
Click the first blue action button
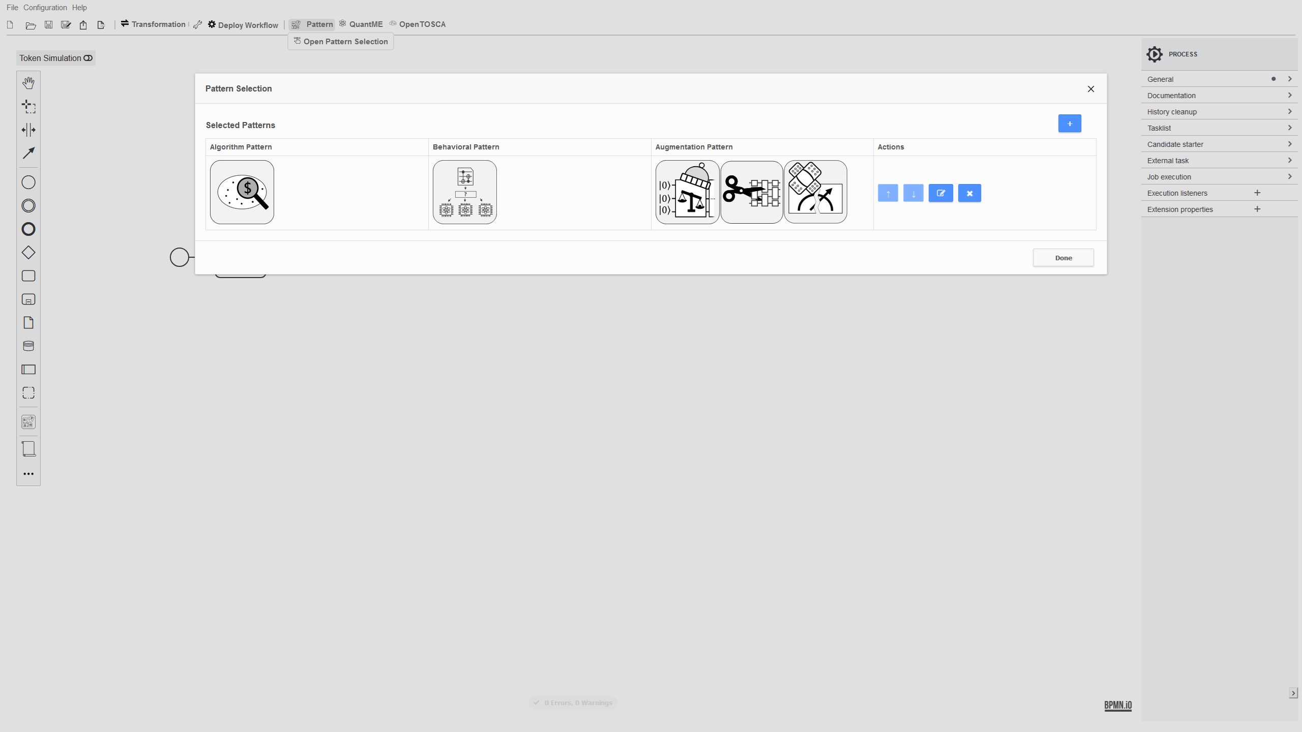(x=888, y=193)
